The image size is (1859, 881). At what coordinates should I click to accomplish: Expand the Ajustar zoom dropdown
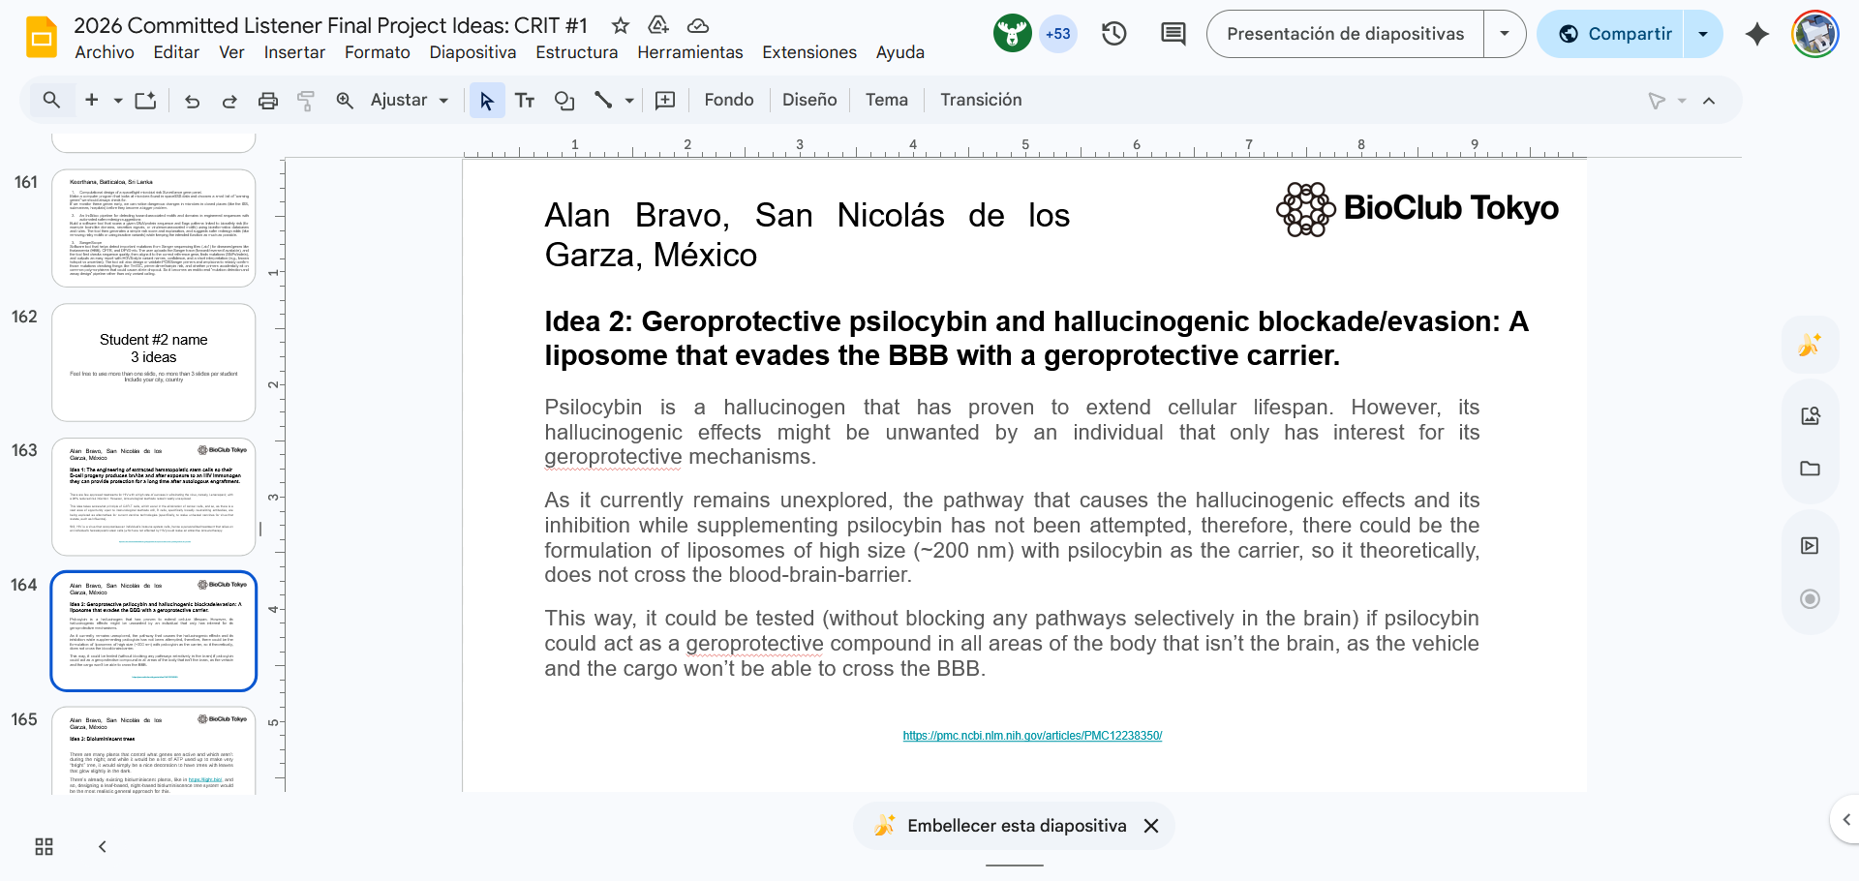443,100
